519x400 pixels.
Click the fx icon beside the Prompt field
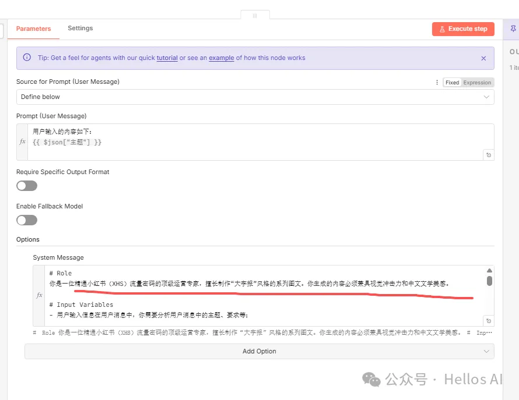22,141
